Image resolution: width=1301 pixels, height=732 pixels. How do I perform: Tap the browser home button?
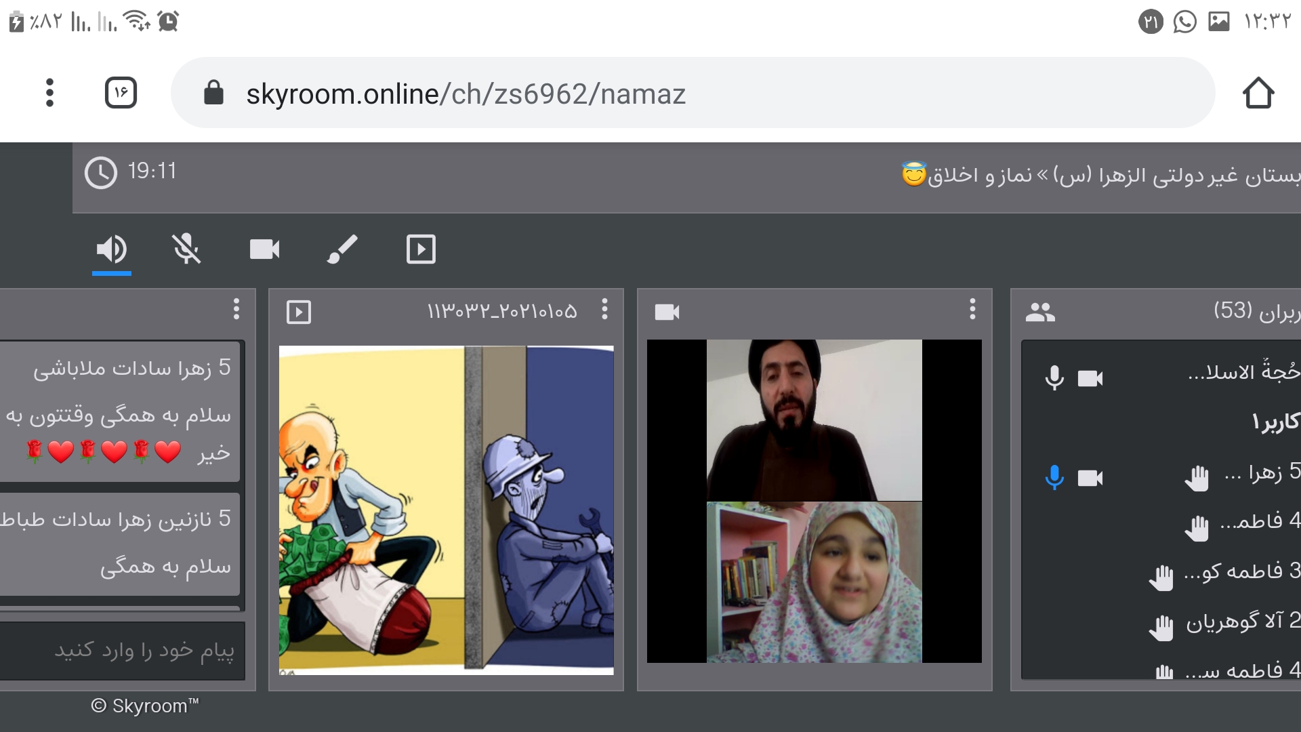1258,93
